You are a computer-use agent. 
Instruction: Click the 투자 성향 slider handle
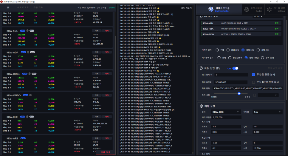pos(239,93)
